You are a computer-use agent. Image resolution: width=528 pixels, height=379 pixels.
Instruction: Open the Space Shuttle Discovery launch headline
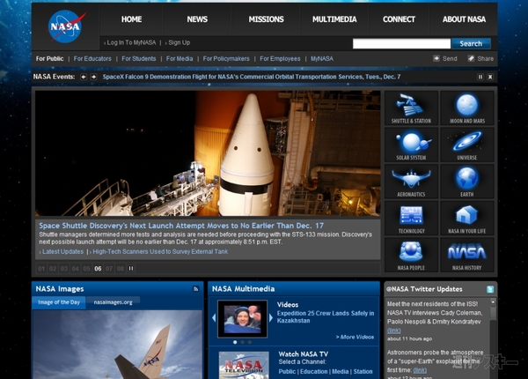(x=181, y=226)
